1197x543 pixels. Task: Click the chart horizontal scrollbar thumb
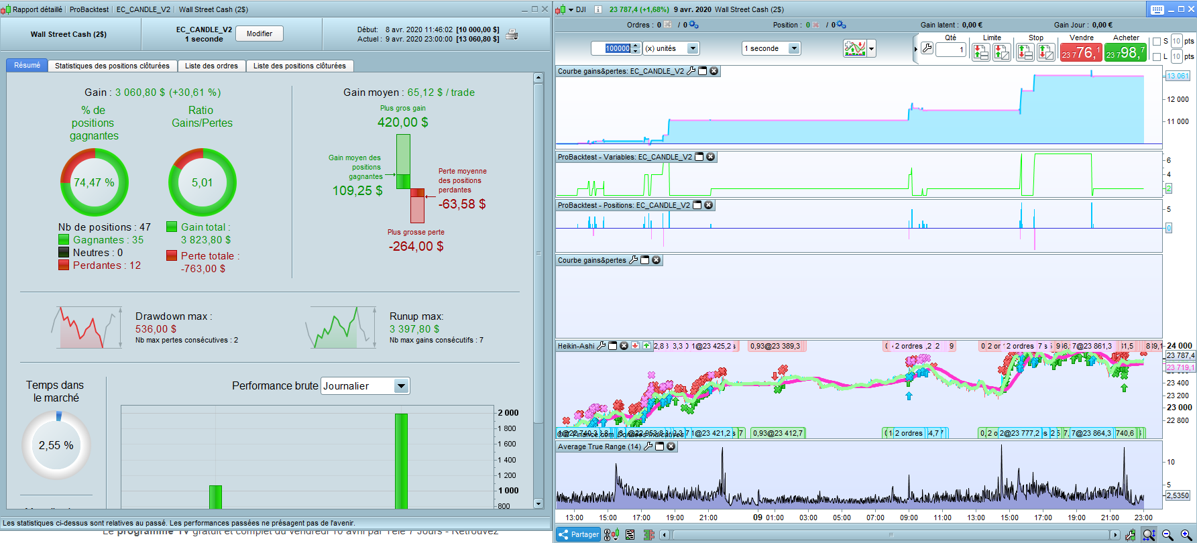point(891,535)
